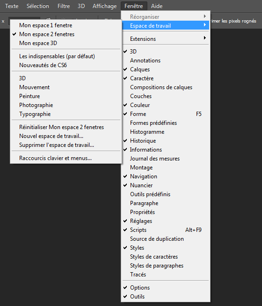Image resolution: width=262 pixels, height=306 pixels.
Task: Select the 3D workspace preset
Action: tap(66, 78)
